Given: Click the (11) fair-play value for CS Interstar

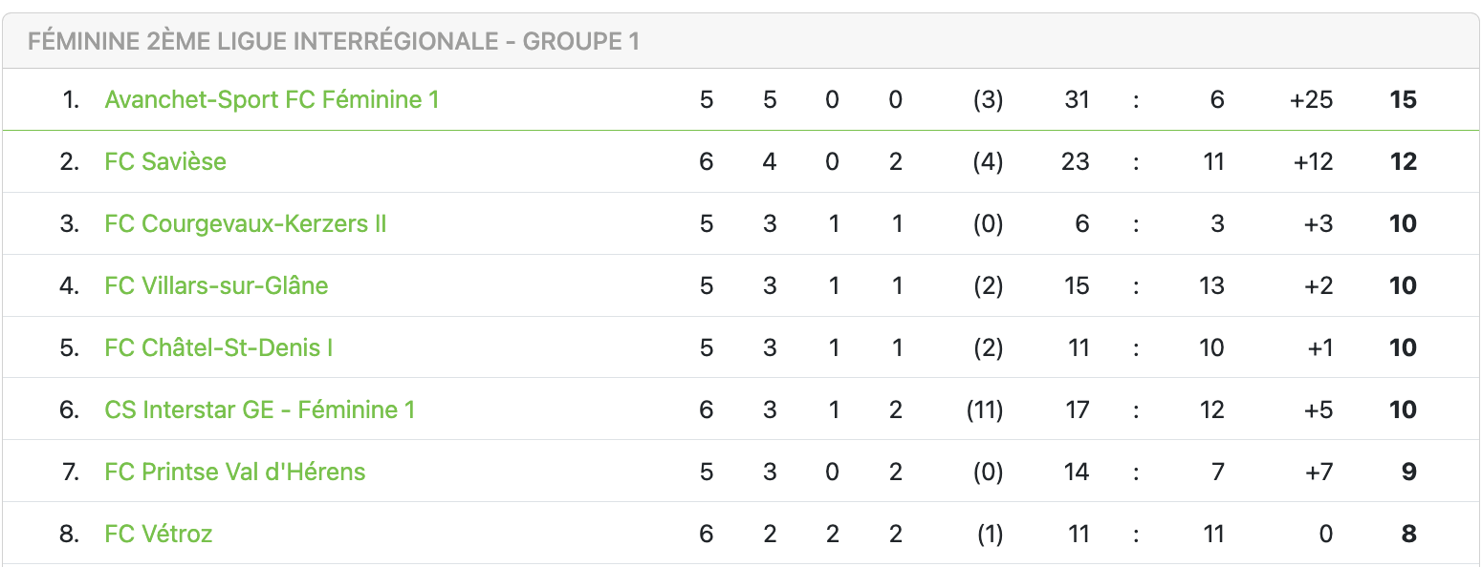Looking at the screenshot, I should tap(984, 409).
